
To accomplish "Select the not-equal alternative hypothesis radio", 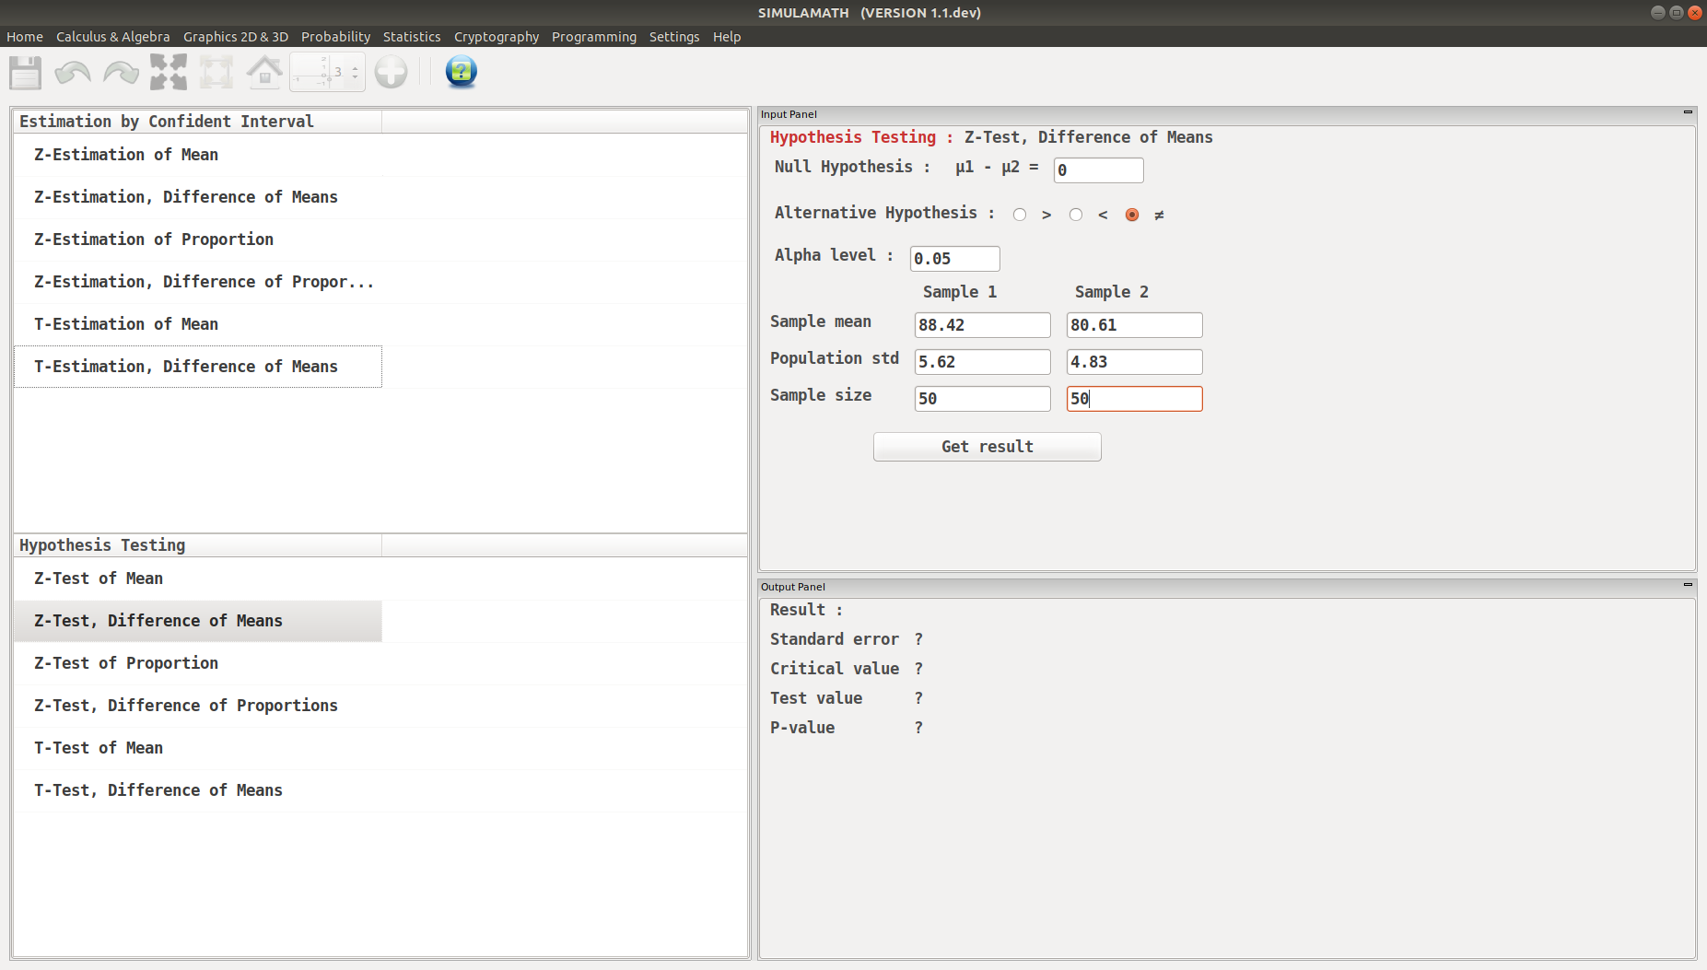I will pos(1132,215).
